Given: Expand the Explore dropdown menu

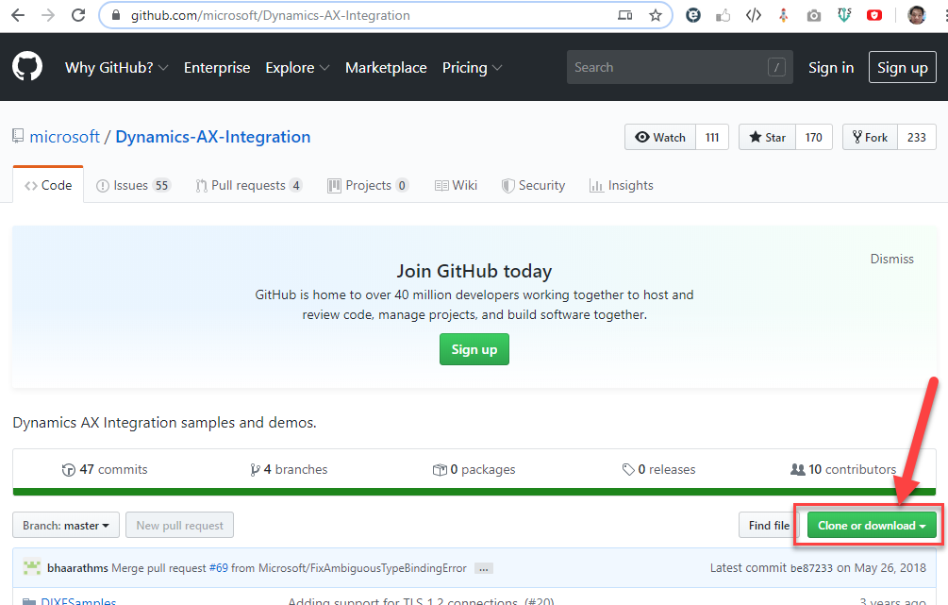Looking at the screenshot, I should [x=297, y=67].
